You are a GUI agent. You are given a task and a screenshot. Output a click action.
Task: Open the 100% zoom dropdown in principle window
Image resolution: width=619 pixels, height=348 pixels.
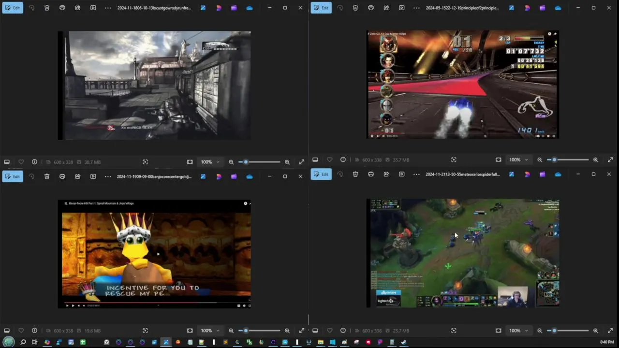click(x=519, y=159)
